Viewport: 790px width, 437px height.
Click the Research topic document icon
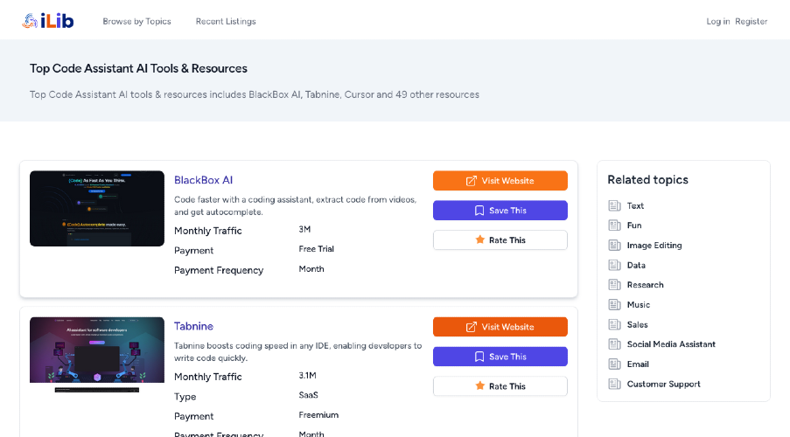614,285
